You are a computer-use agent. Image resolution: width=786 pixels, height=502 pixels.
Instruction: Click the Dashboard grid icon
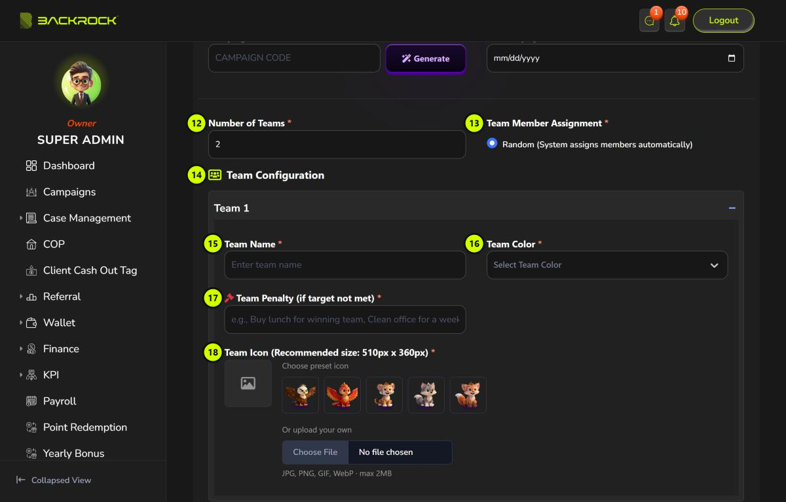click(31, 166)
